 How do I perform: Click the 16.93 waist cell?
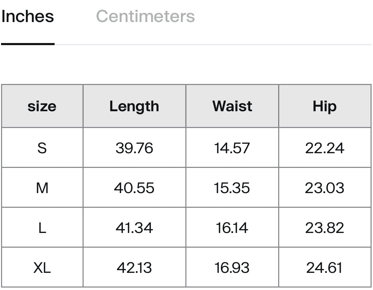tap(232, 268)
